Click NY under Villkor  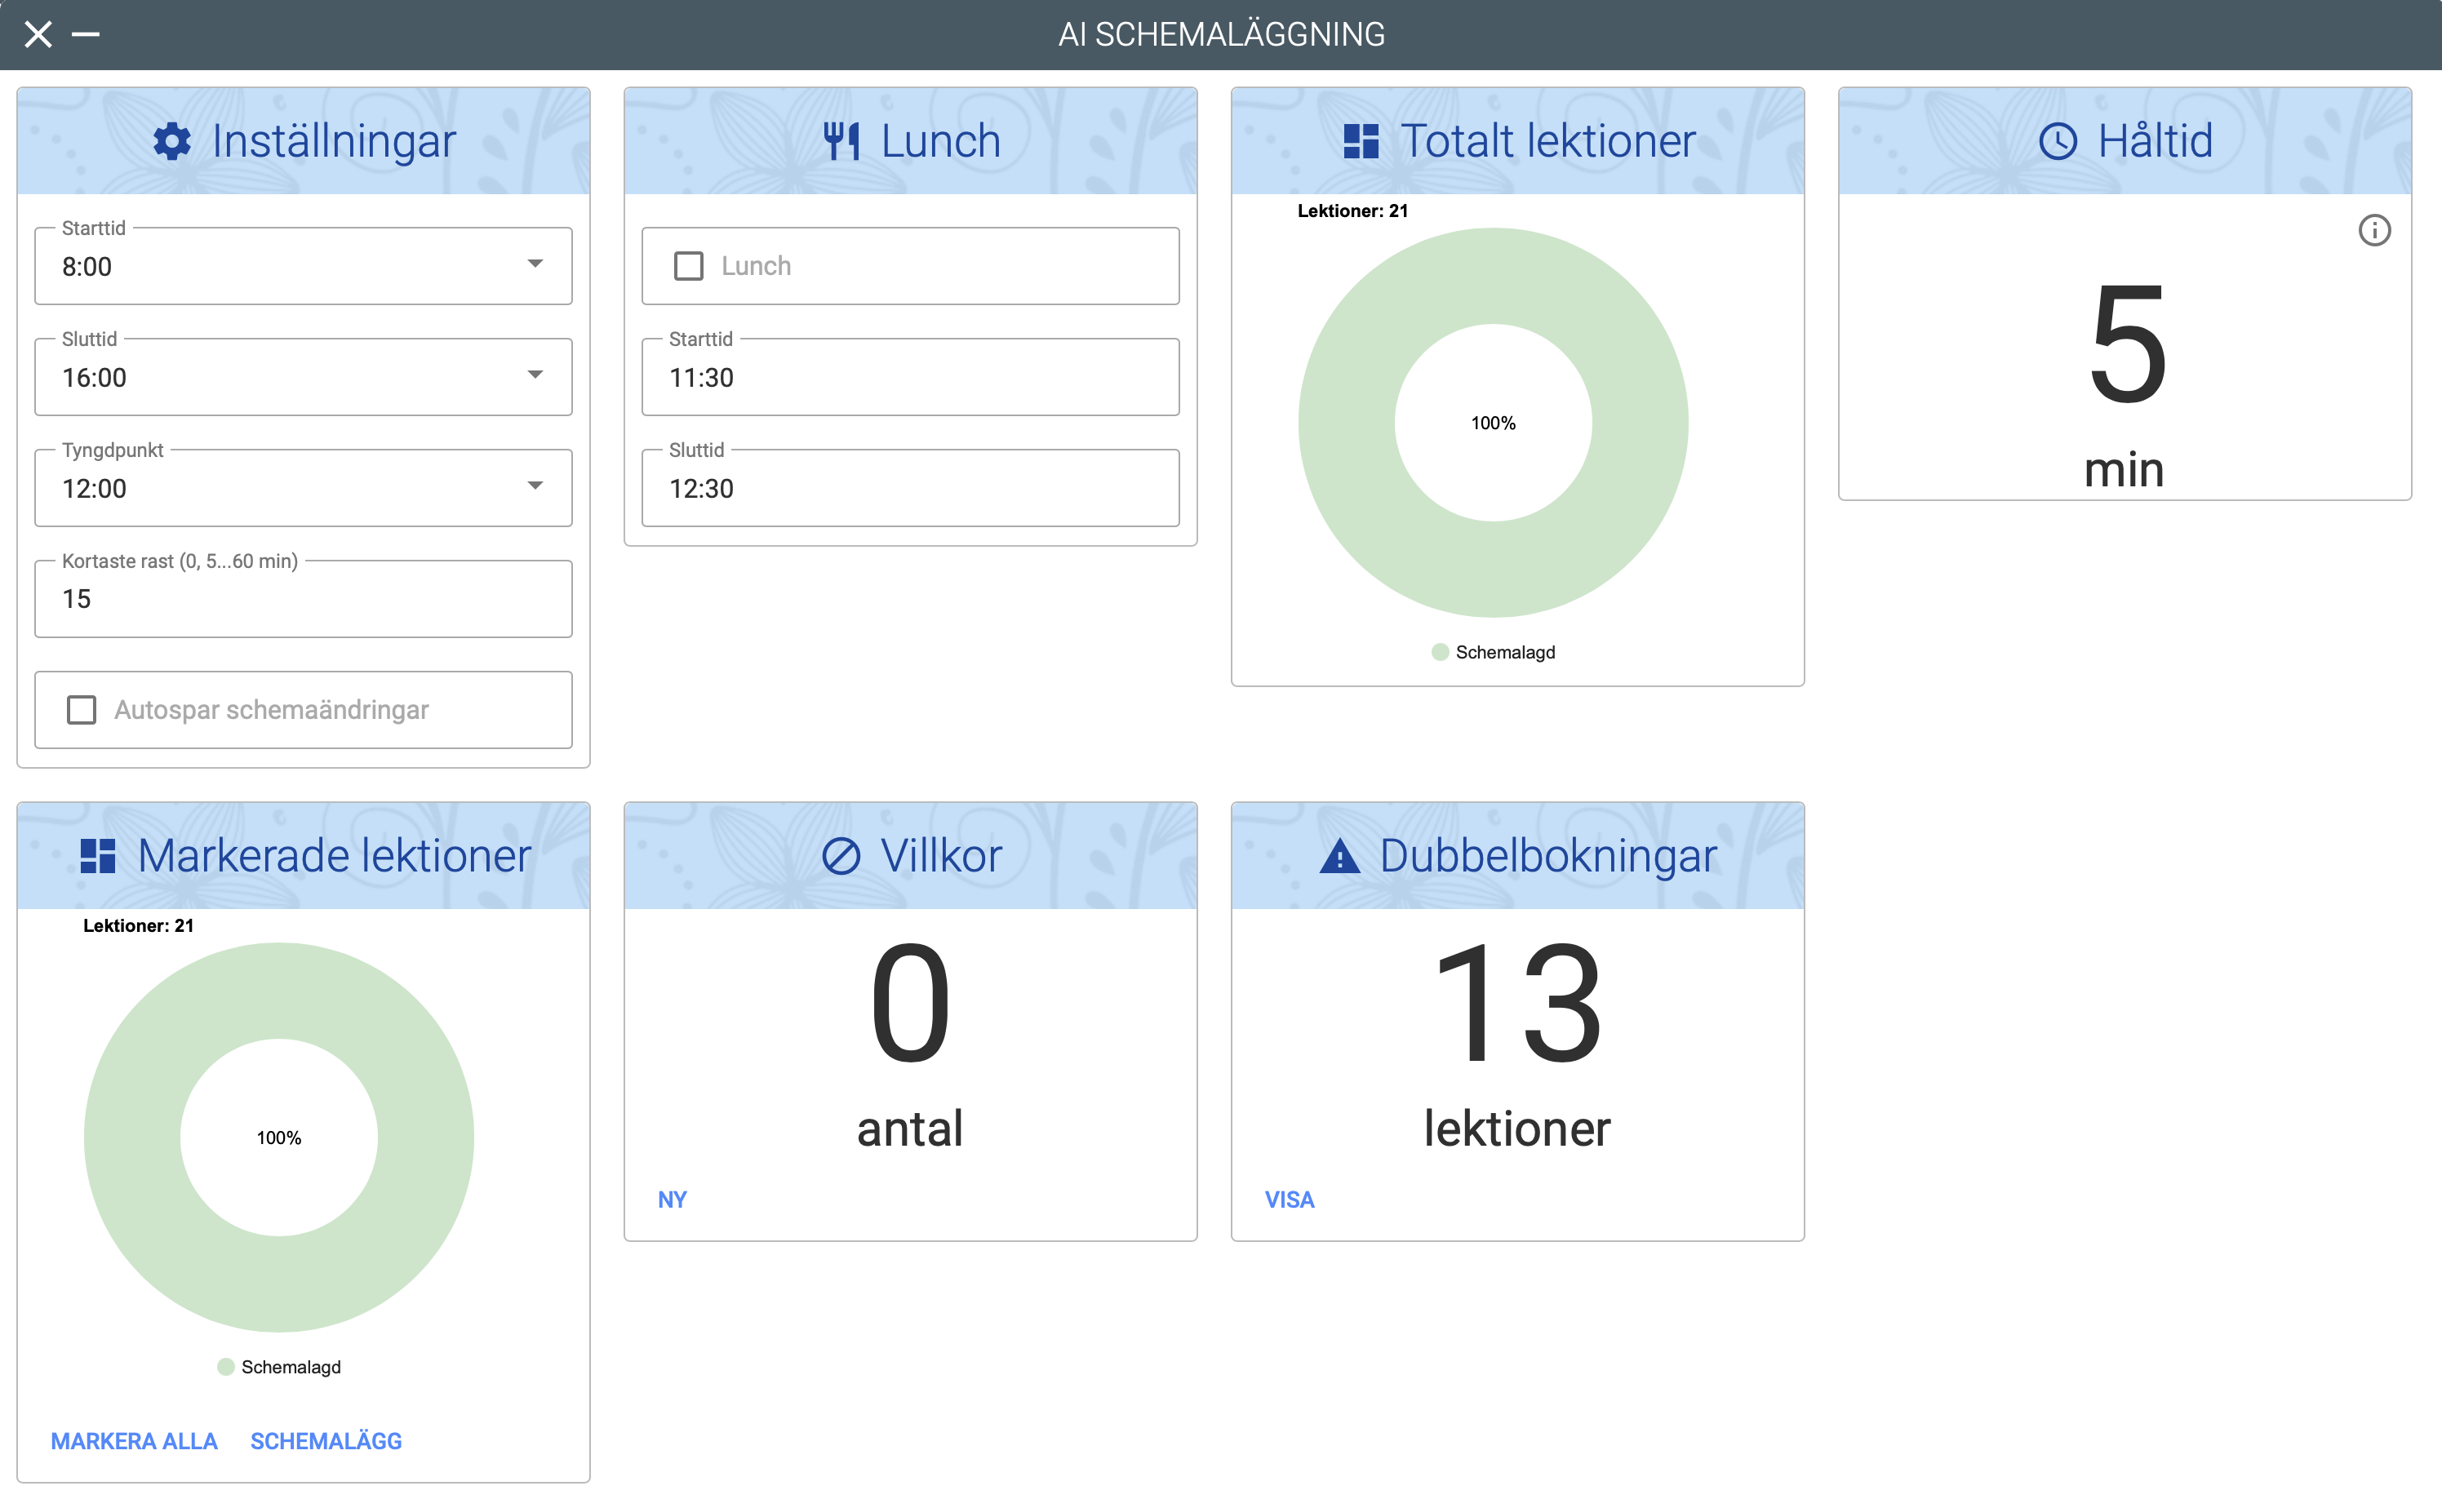tap(673, 1200)
